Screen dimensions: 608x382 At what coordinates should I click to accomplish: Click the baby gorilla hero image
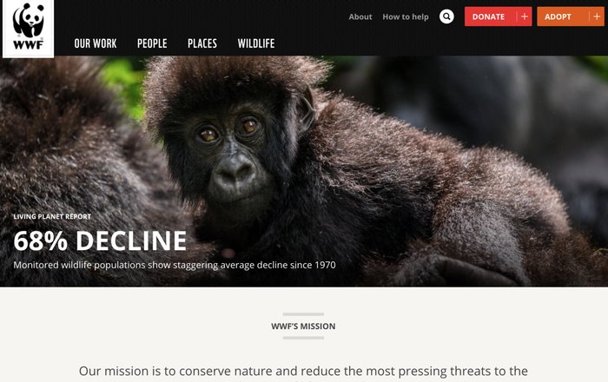(304, 172)
